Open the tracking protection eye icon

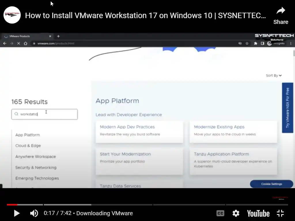(240, 43)
